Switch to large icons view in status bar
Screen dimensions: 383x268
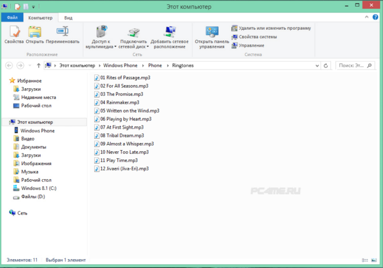pyautogui.click(x=373, y=260)
